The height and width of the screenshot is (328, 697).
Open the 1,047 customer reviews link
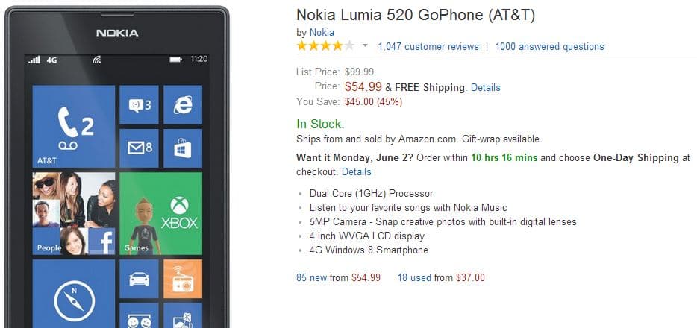point(428,47)
